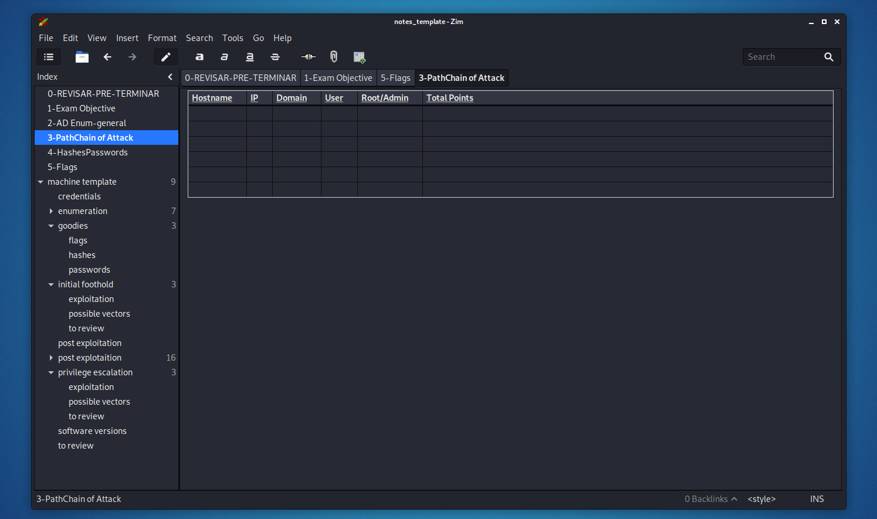Click the paperclip attach file icon
Image resolution: width=877 pixels, height=519 pixels.
click(x=334, y=57)
